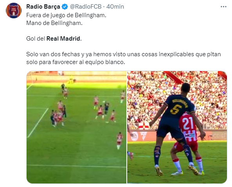
Task: Select the line 'Fuera de juego de Bellingham.'
Action: click(x=66, y=15)
